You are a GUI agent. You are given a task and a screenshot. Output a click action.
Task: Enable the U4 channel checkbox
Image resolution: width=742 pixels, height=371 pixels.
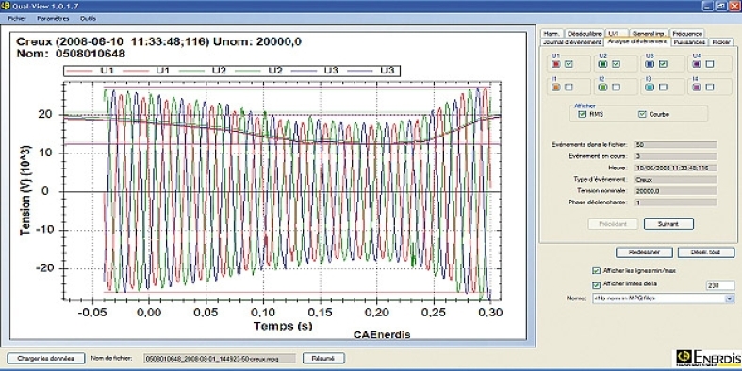[710, 64]
